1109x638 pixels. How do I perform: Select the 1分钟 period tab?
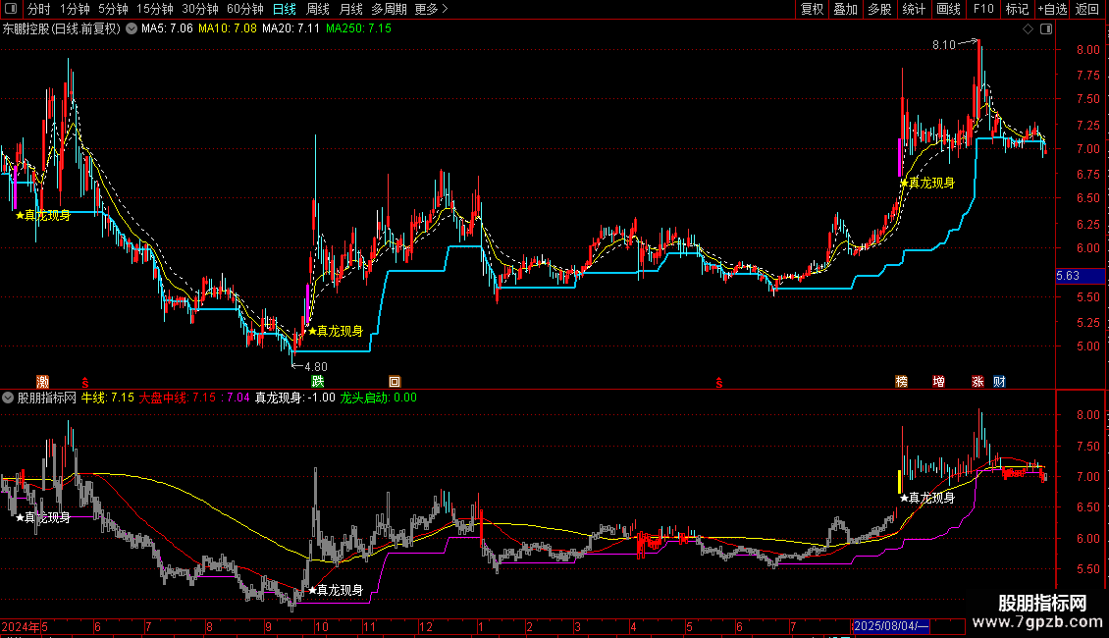[75, 9]
